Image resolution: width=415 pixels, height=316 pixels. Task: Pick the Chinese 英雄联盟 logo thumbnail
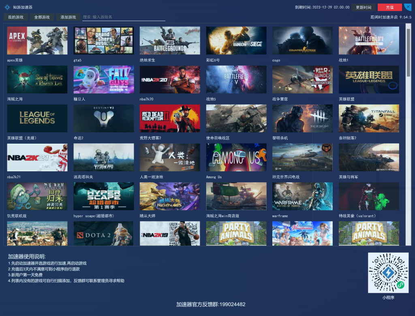(x=369, y=80)
